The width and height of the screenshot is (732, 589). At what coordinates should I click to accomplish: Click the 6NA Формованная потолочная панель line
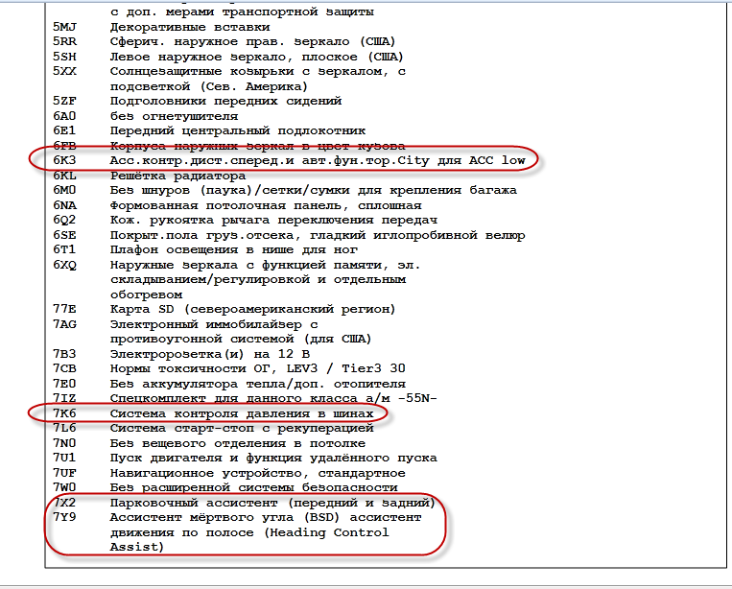coord(237,205)
